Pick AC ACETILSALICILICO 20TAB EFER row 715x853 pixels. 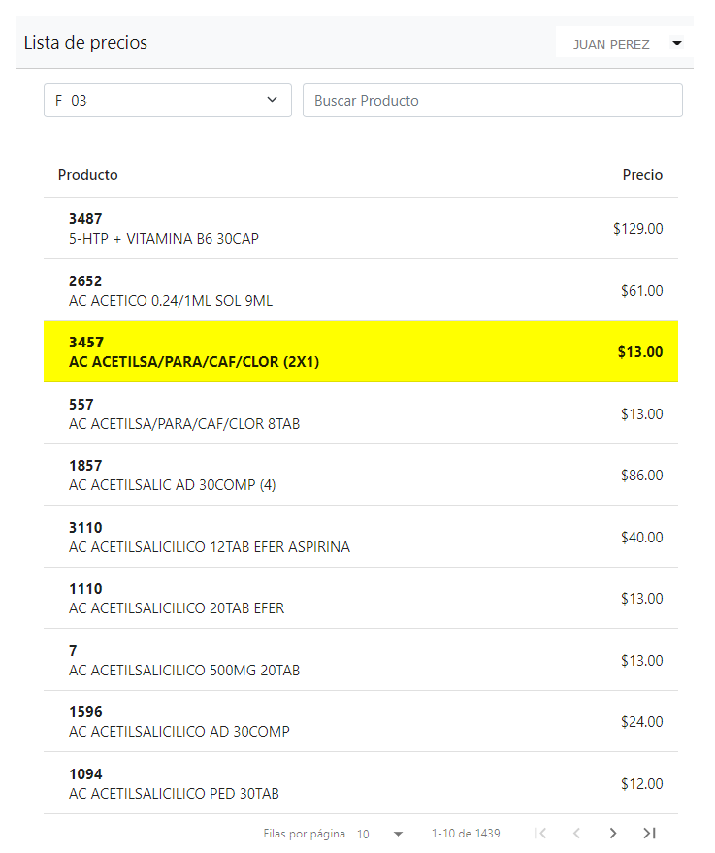(360, 598)
